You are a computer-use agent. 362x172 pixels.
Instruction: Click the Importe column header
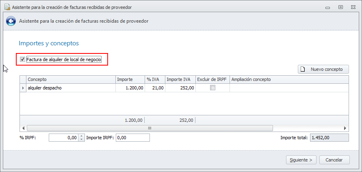[x=130, y=80]
